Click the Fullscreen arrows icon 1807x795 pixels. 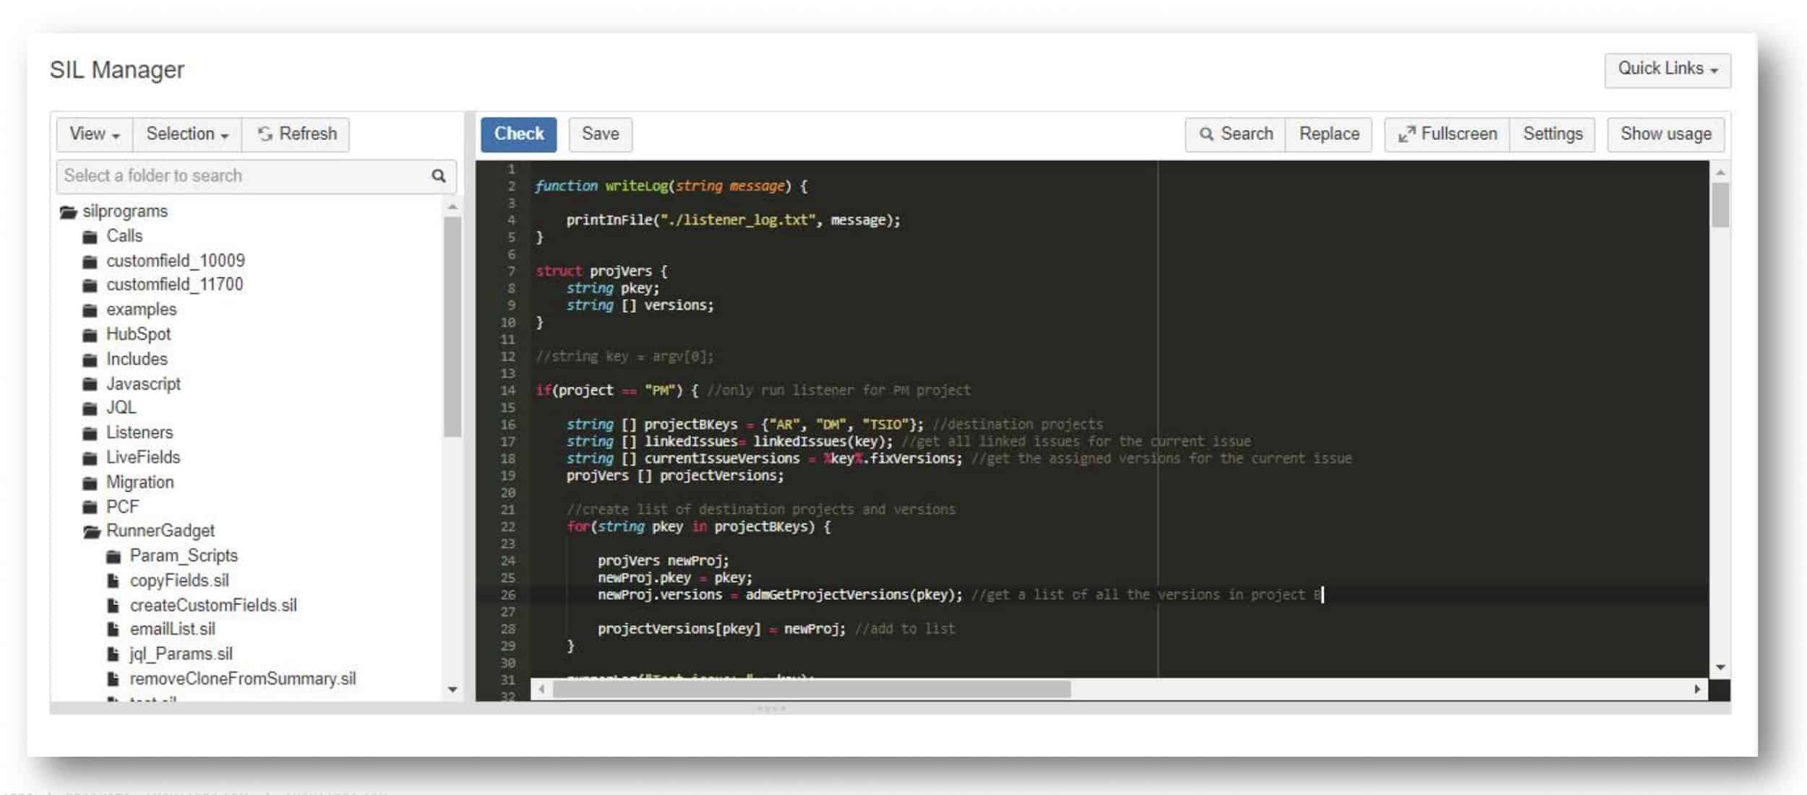point(1407,133)
